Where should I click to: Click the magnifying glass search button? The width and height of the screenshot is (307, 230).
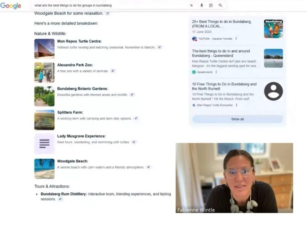click(220, 5)
